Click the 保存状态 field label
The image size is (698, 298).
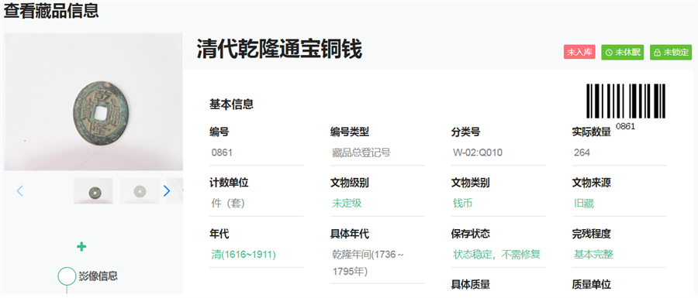tap(471, 234)
